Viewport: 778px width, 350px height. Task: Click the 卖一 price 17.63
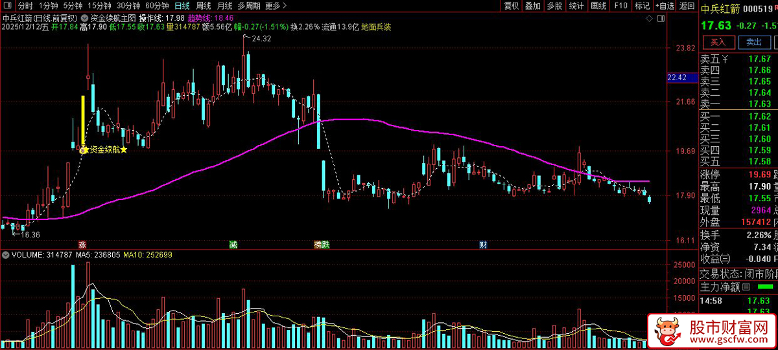760,104
